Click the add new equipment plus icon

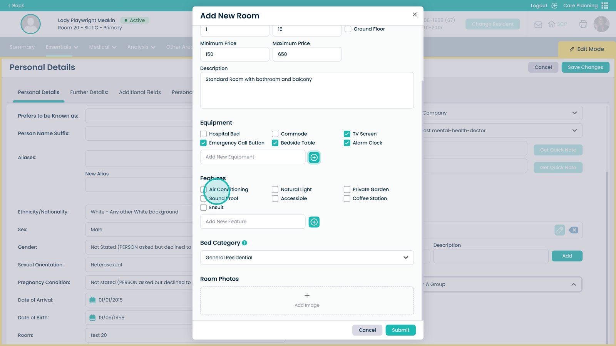tap(314, 157)
